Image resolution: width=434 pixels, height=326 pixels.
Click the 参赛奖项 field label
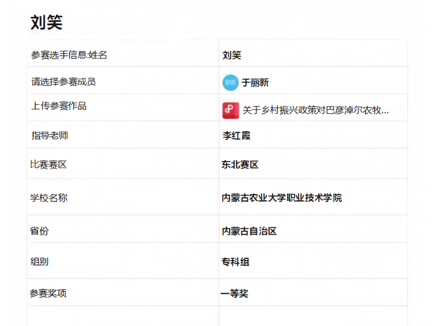click(x=48, y=293)
